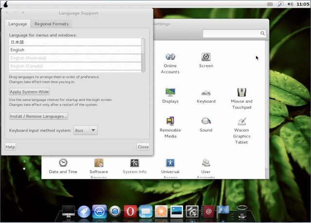Open Keyboard settings
This screenshot has width=311, height=223.
click(206, 93)
